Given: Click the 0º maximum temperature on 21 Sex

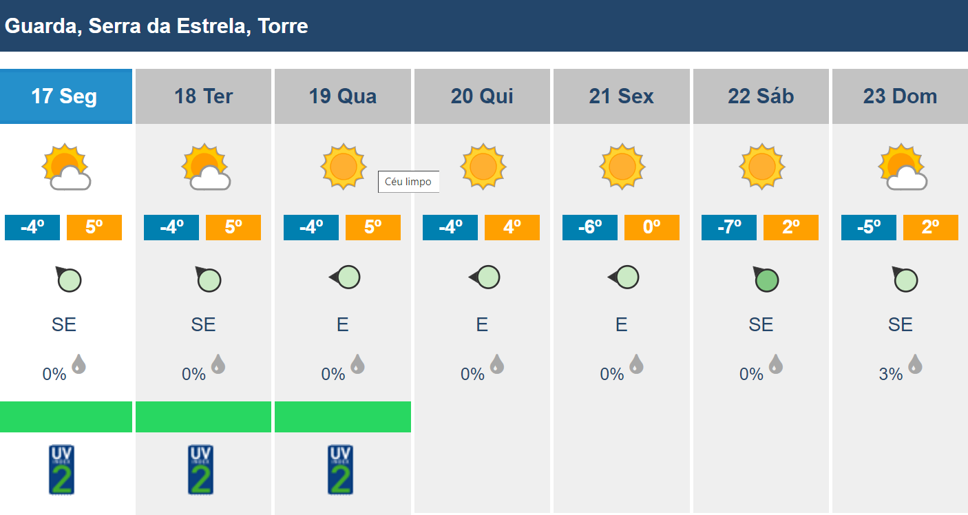Looking at the screenshot, I should [x=652, y=227].
